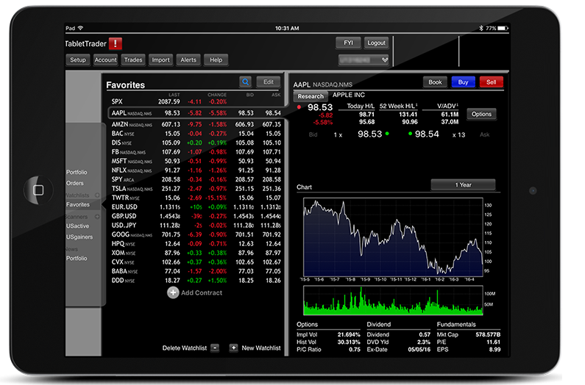
Task: Open the 1 Year chart period selector
Action: coord(463,184)
